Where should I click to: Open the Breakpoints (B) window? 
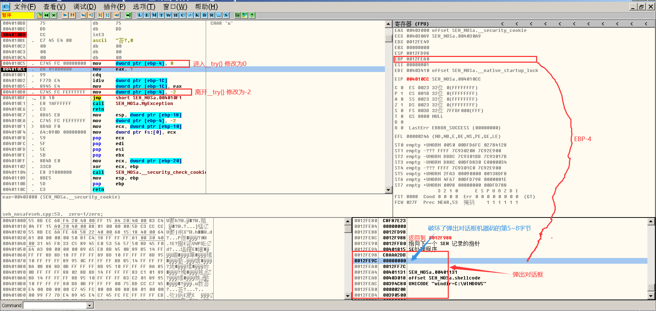click(x=205, y=15)
